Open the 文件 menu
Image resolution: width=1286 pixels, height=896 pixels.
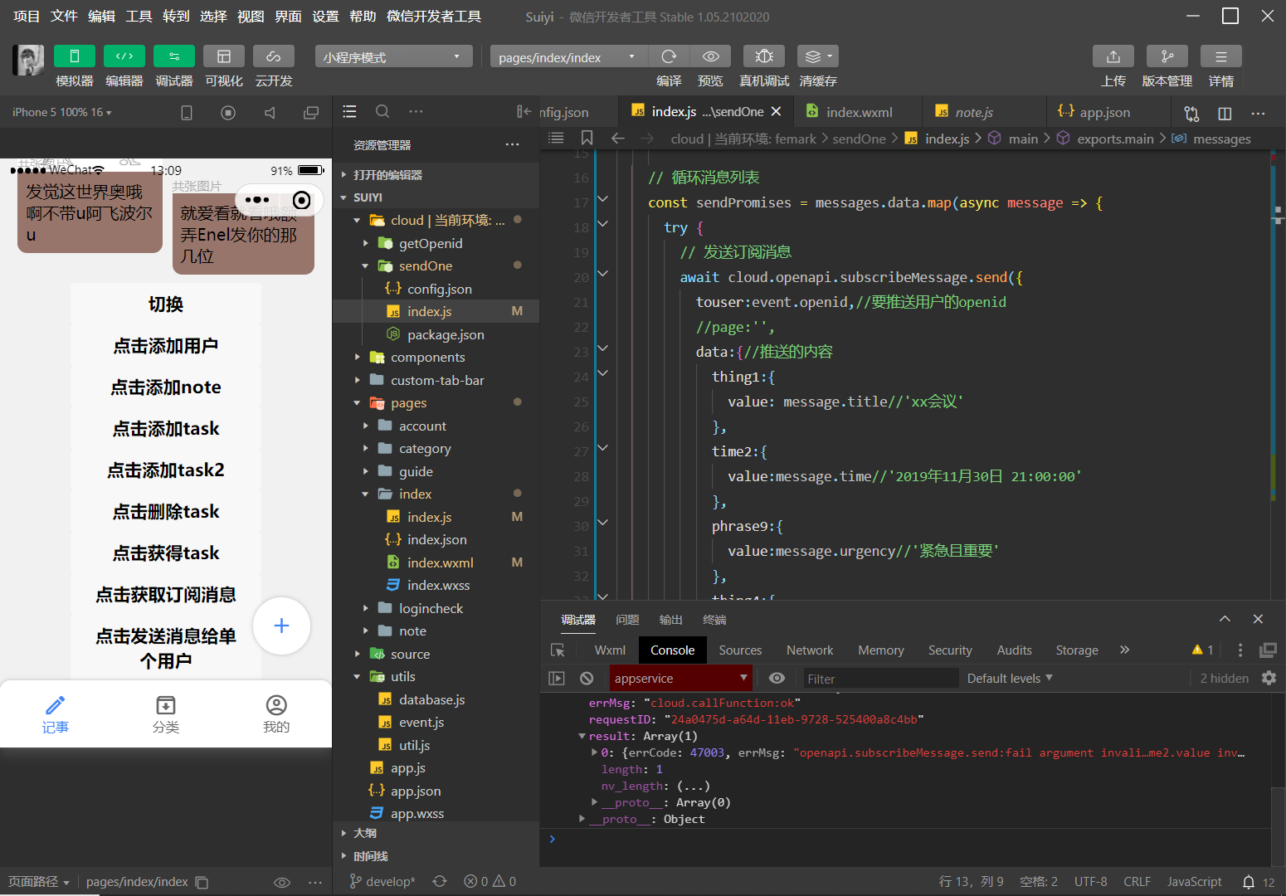click(64, 16)
